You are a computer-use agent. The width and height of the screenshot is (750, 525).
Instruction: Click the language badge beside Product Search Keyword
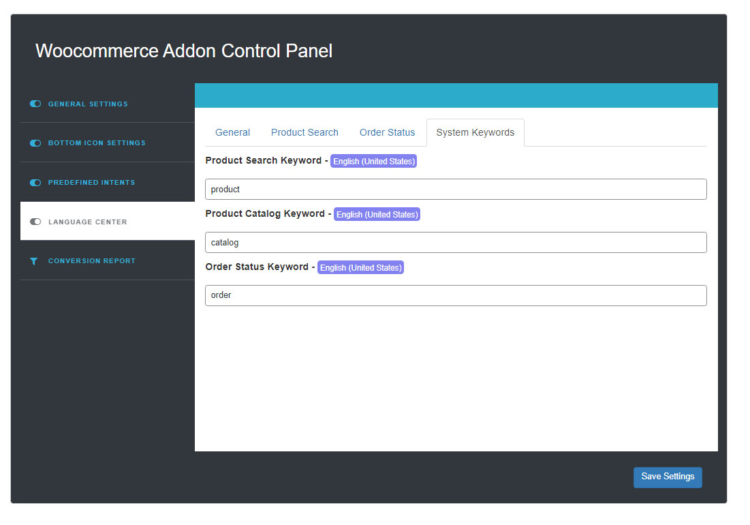click(373, 162)
